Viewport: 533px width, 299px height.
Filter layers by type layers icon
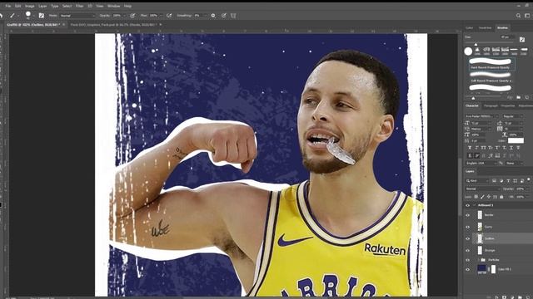tap(508, 181)
